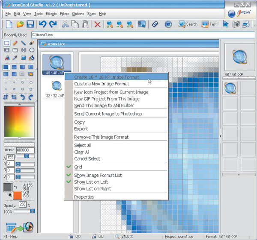Select the Brush tool
This screenshot has height=240, width=257.
(31, 43)
